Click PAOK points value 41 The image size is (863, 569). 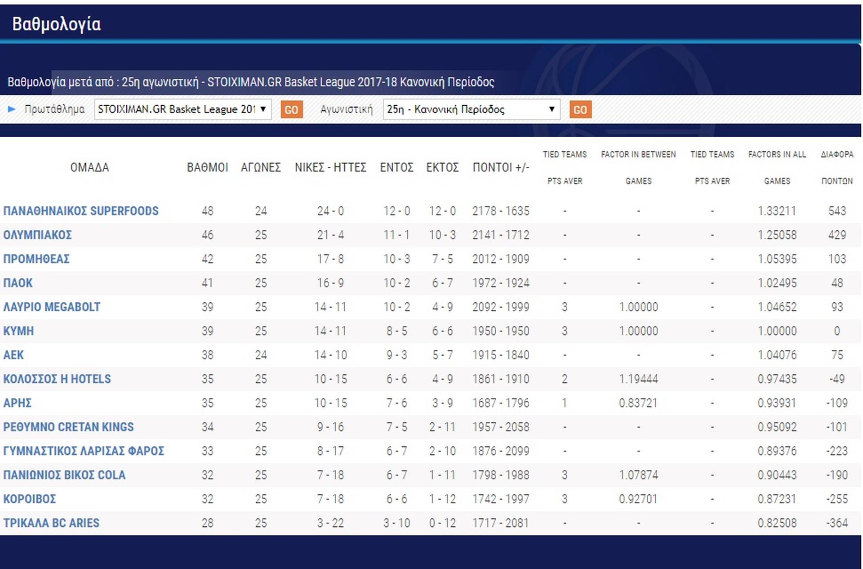pyautogui.click(x=208, y=283)
